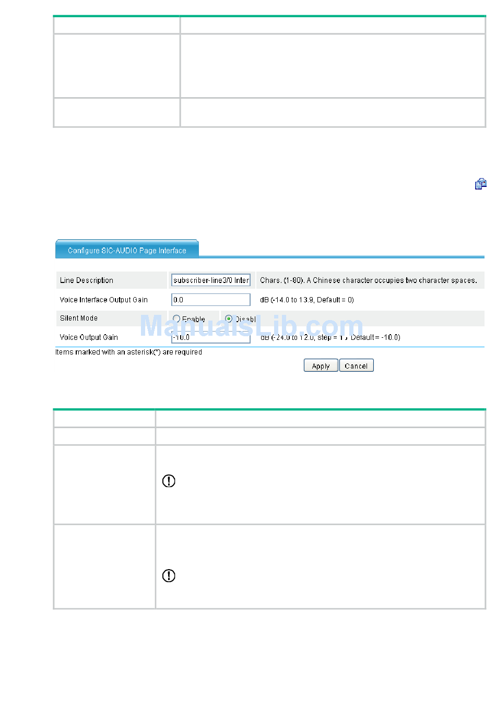
Task: Focus the Line Description text field
Action: 211,280
